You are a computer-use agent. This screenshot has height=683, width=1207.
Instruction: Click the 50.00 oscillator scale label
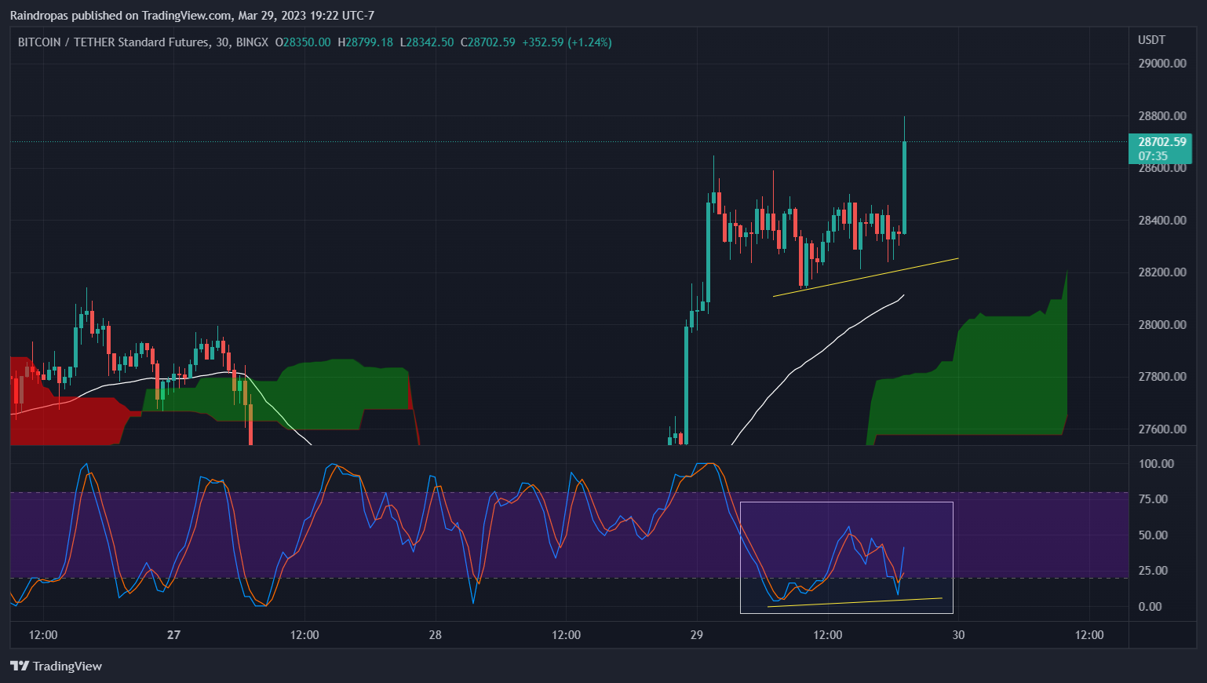1154,535
